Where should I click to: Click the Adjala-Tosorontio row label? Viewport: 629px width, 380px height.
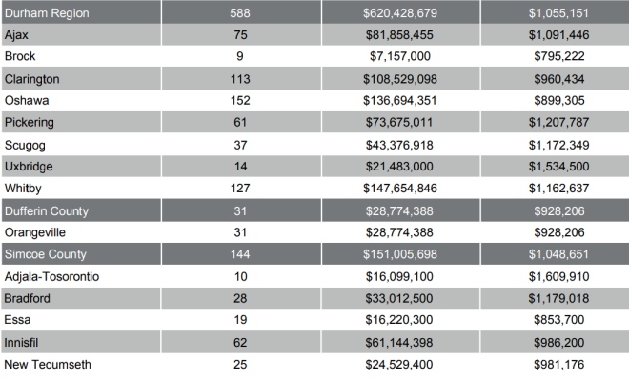tap(51, 276)
